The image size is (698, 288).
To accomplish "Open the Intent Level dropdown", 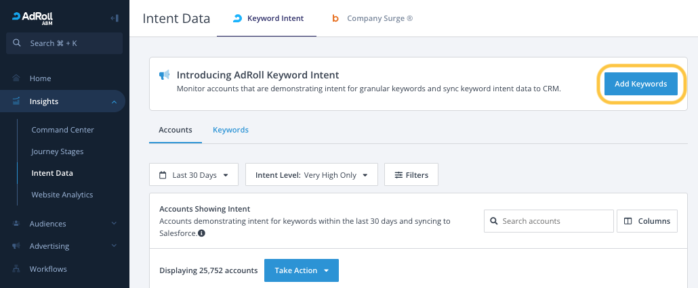I will tap(311, 175).
